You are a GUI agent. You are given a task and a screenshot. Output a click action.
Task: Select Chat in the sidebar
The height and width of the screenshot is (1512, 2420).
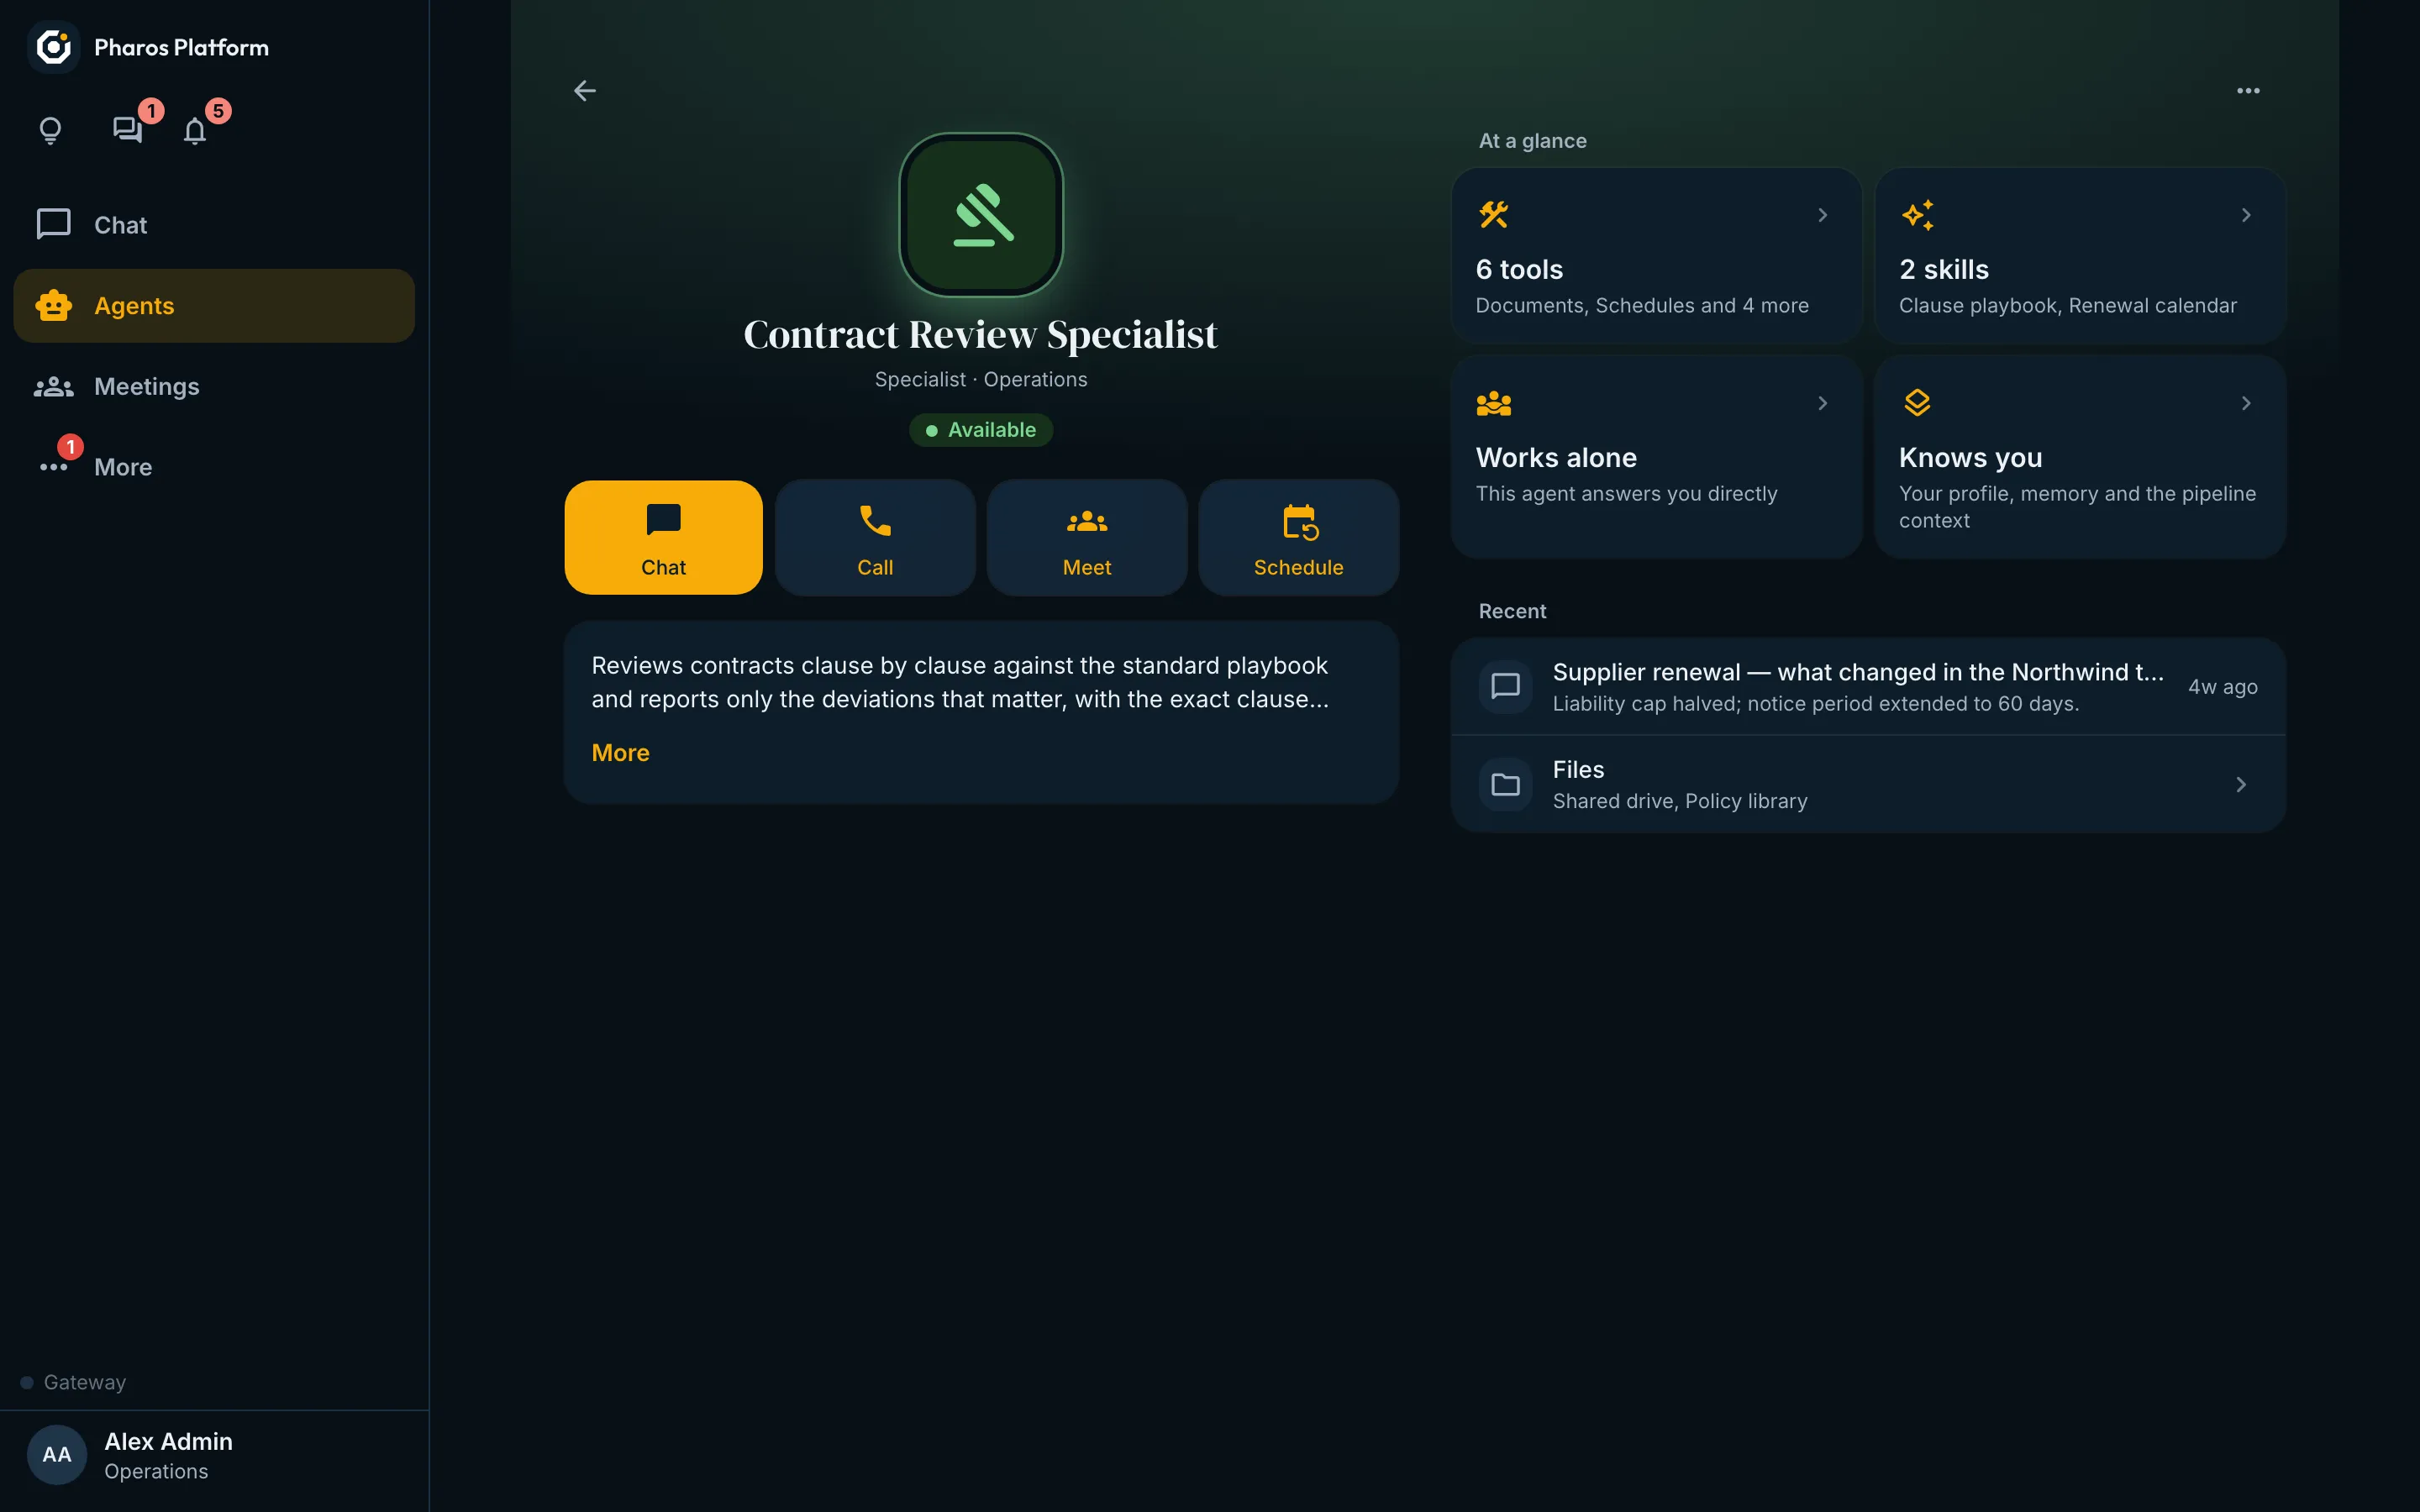[214, 225]
